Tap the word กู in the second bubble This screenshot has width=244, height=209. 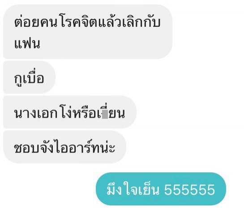(x=18, y=80)
